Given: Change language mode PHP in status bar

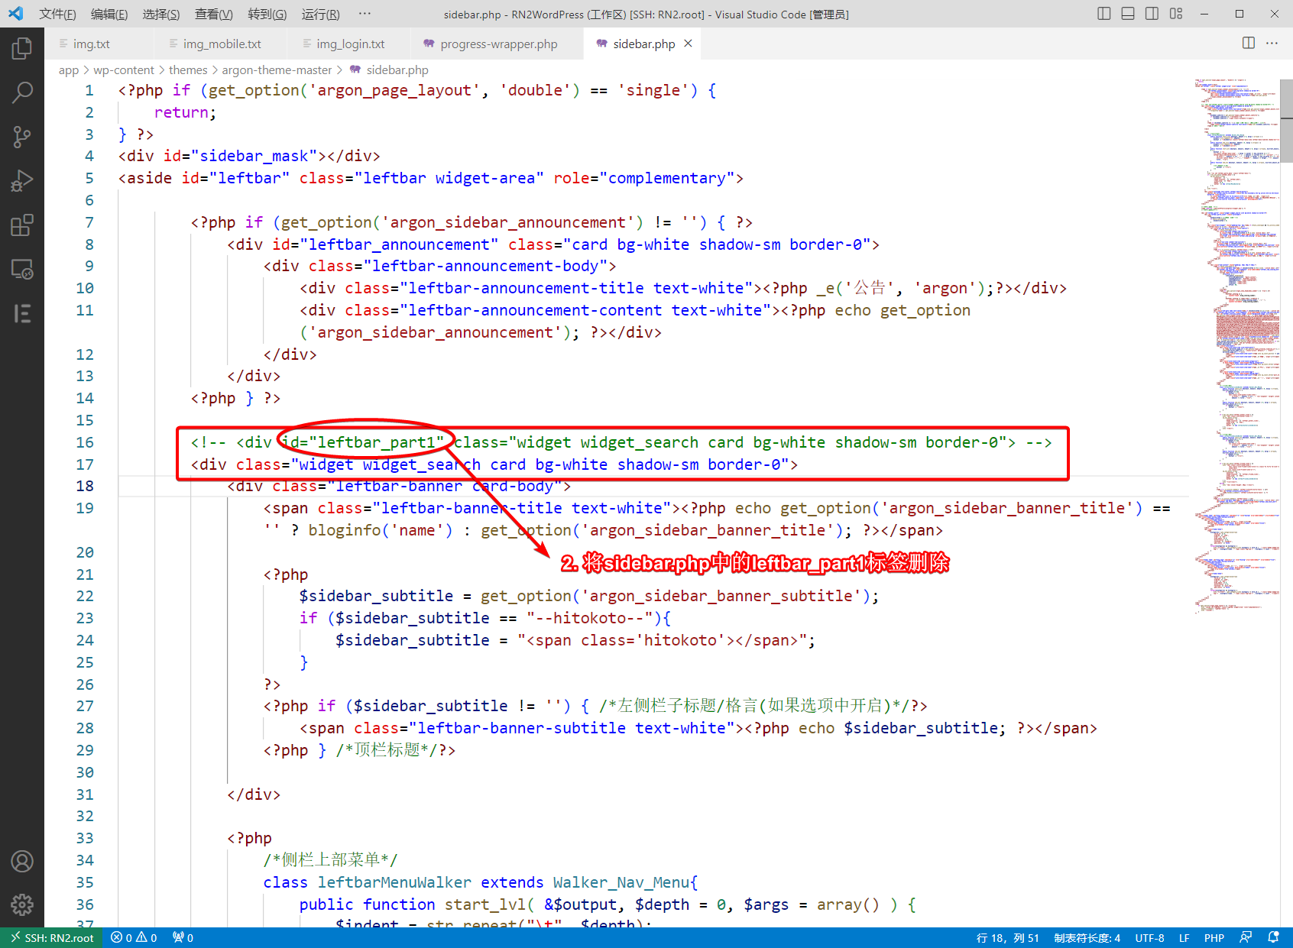Looking at the screenshot, I should [x=1214, y=938].
